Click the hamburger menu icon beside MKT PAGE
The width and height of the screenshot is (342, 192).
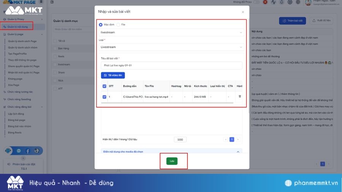click(41, 2)
